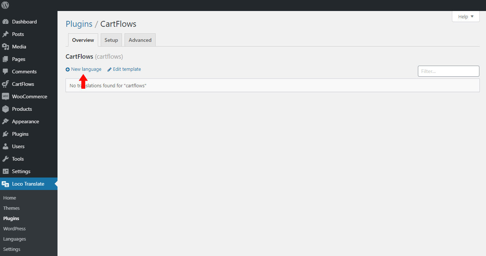Click the Appearance paintbrush icon
Viewport: 486px width, 256px height.
[x=5, y=121]
